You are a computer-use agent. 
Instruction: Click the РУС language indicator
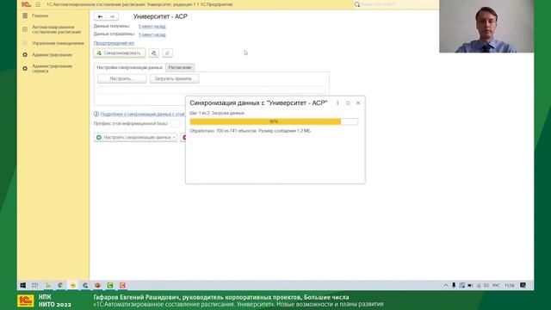[x=496, y=285]
